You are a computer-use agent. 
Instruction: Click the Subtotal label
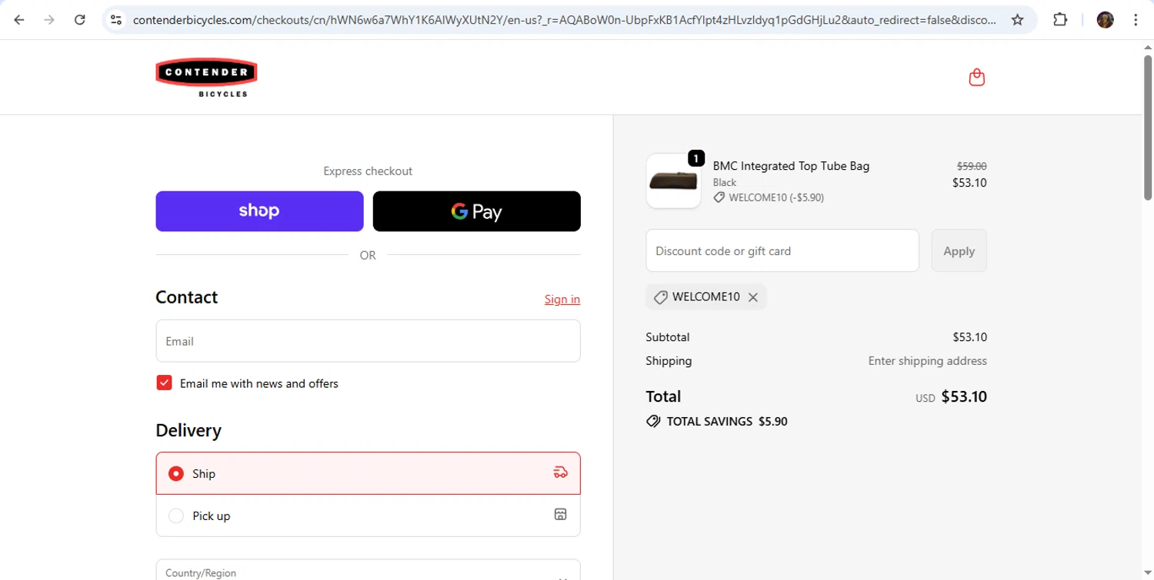click(668, 337)
